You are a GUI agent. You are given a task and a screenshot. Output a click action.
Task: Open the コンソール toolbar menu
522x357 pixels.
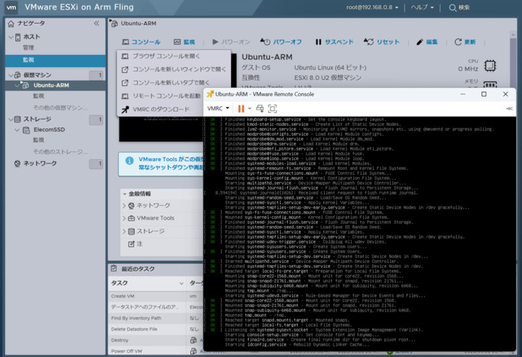(x=141, y=42)
